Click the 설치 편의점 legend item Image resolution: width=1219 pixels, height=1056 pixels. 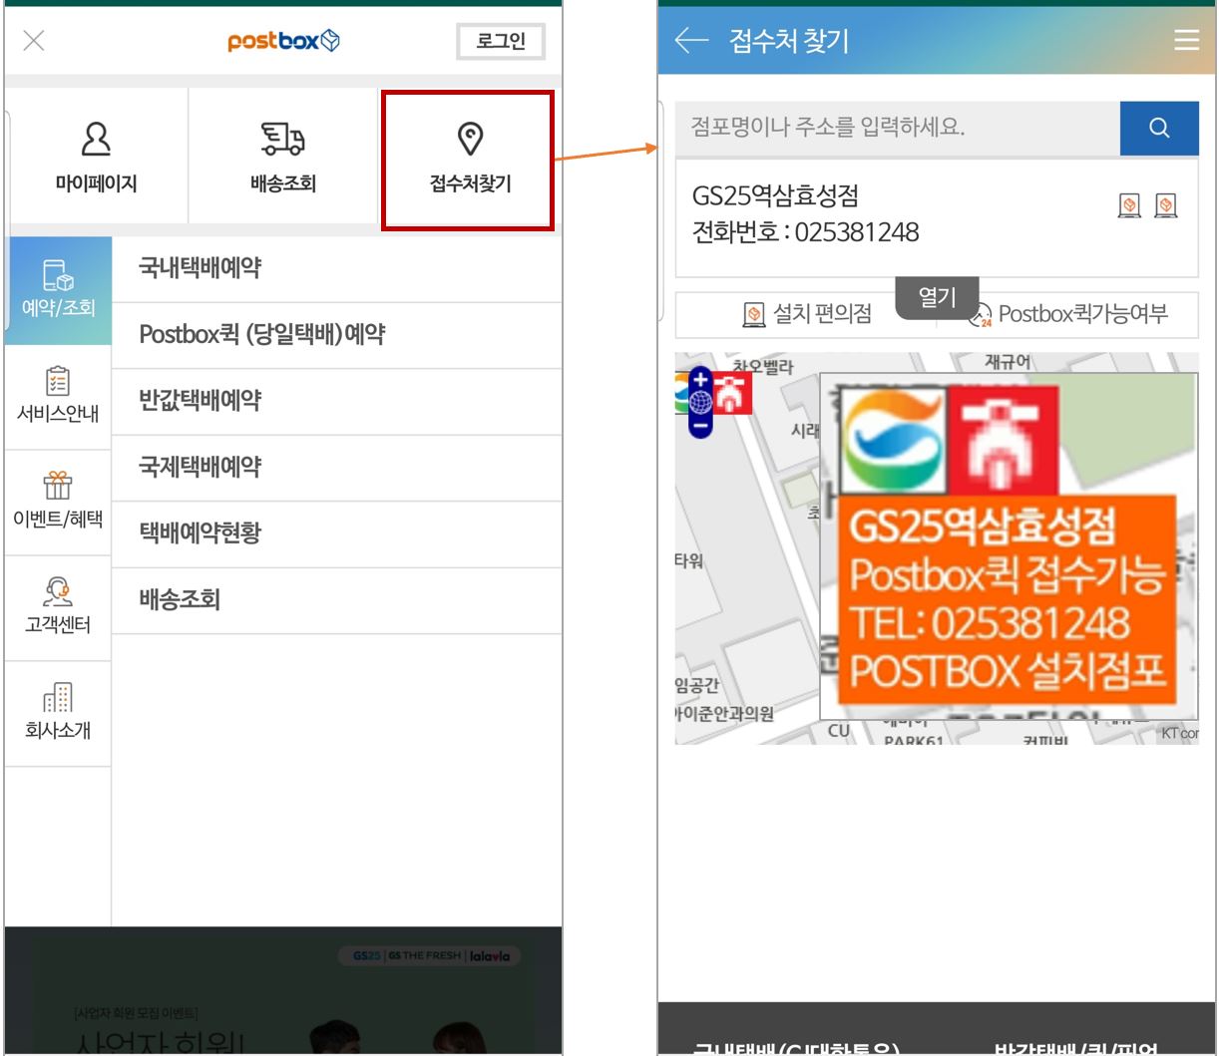coord(808,315)
